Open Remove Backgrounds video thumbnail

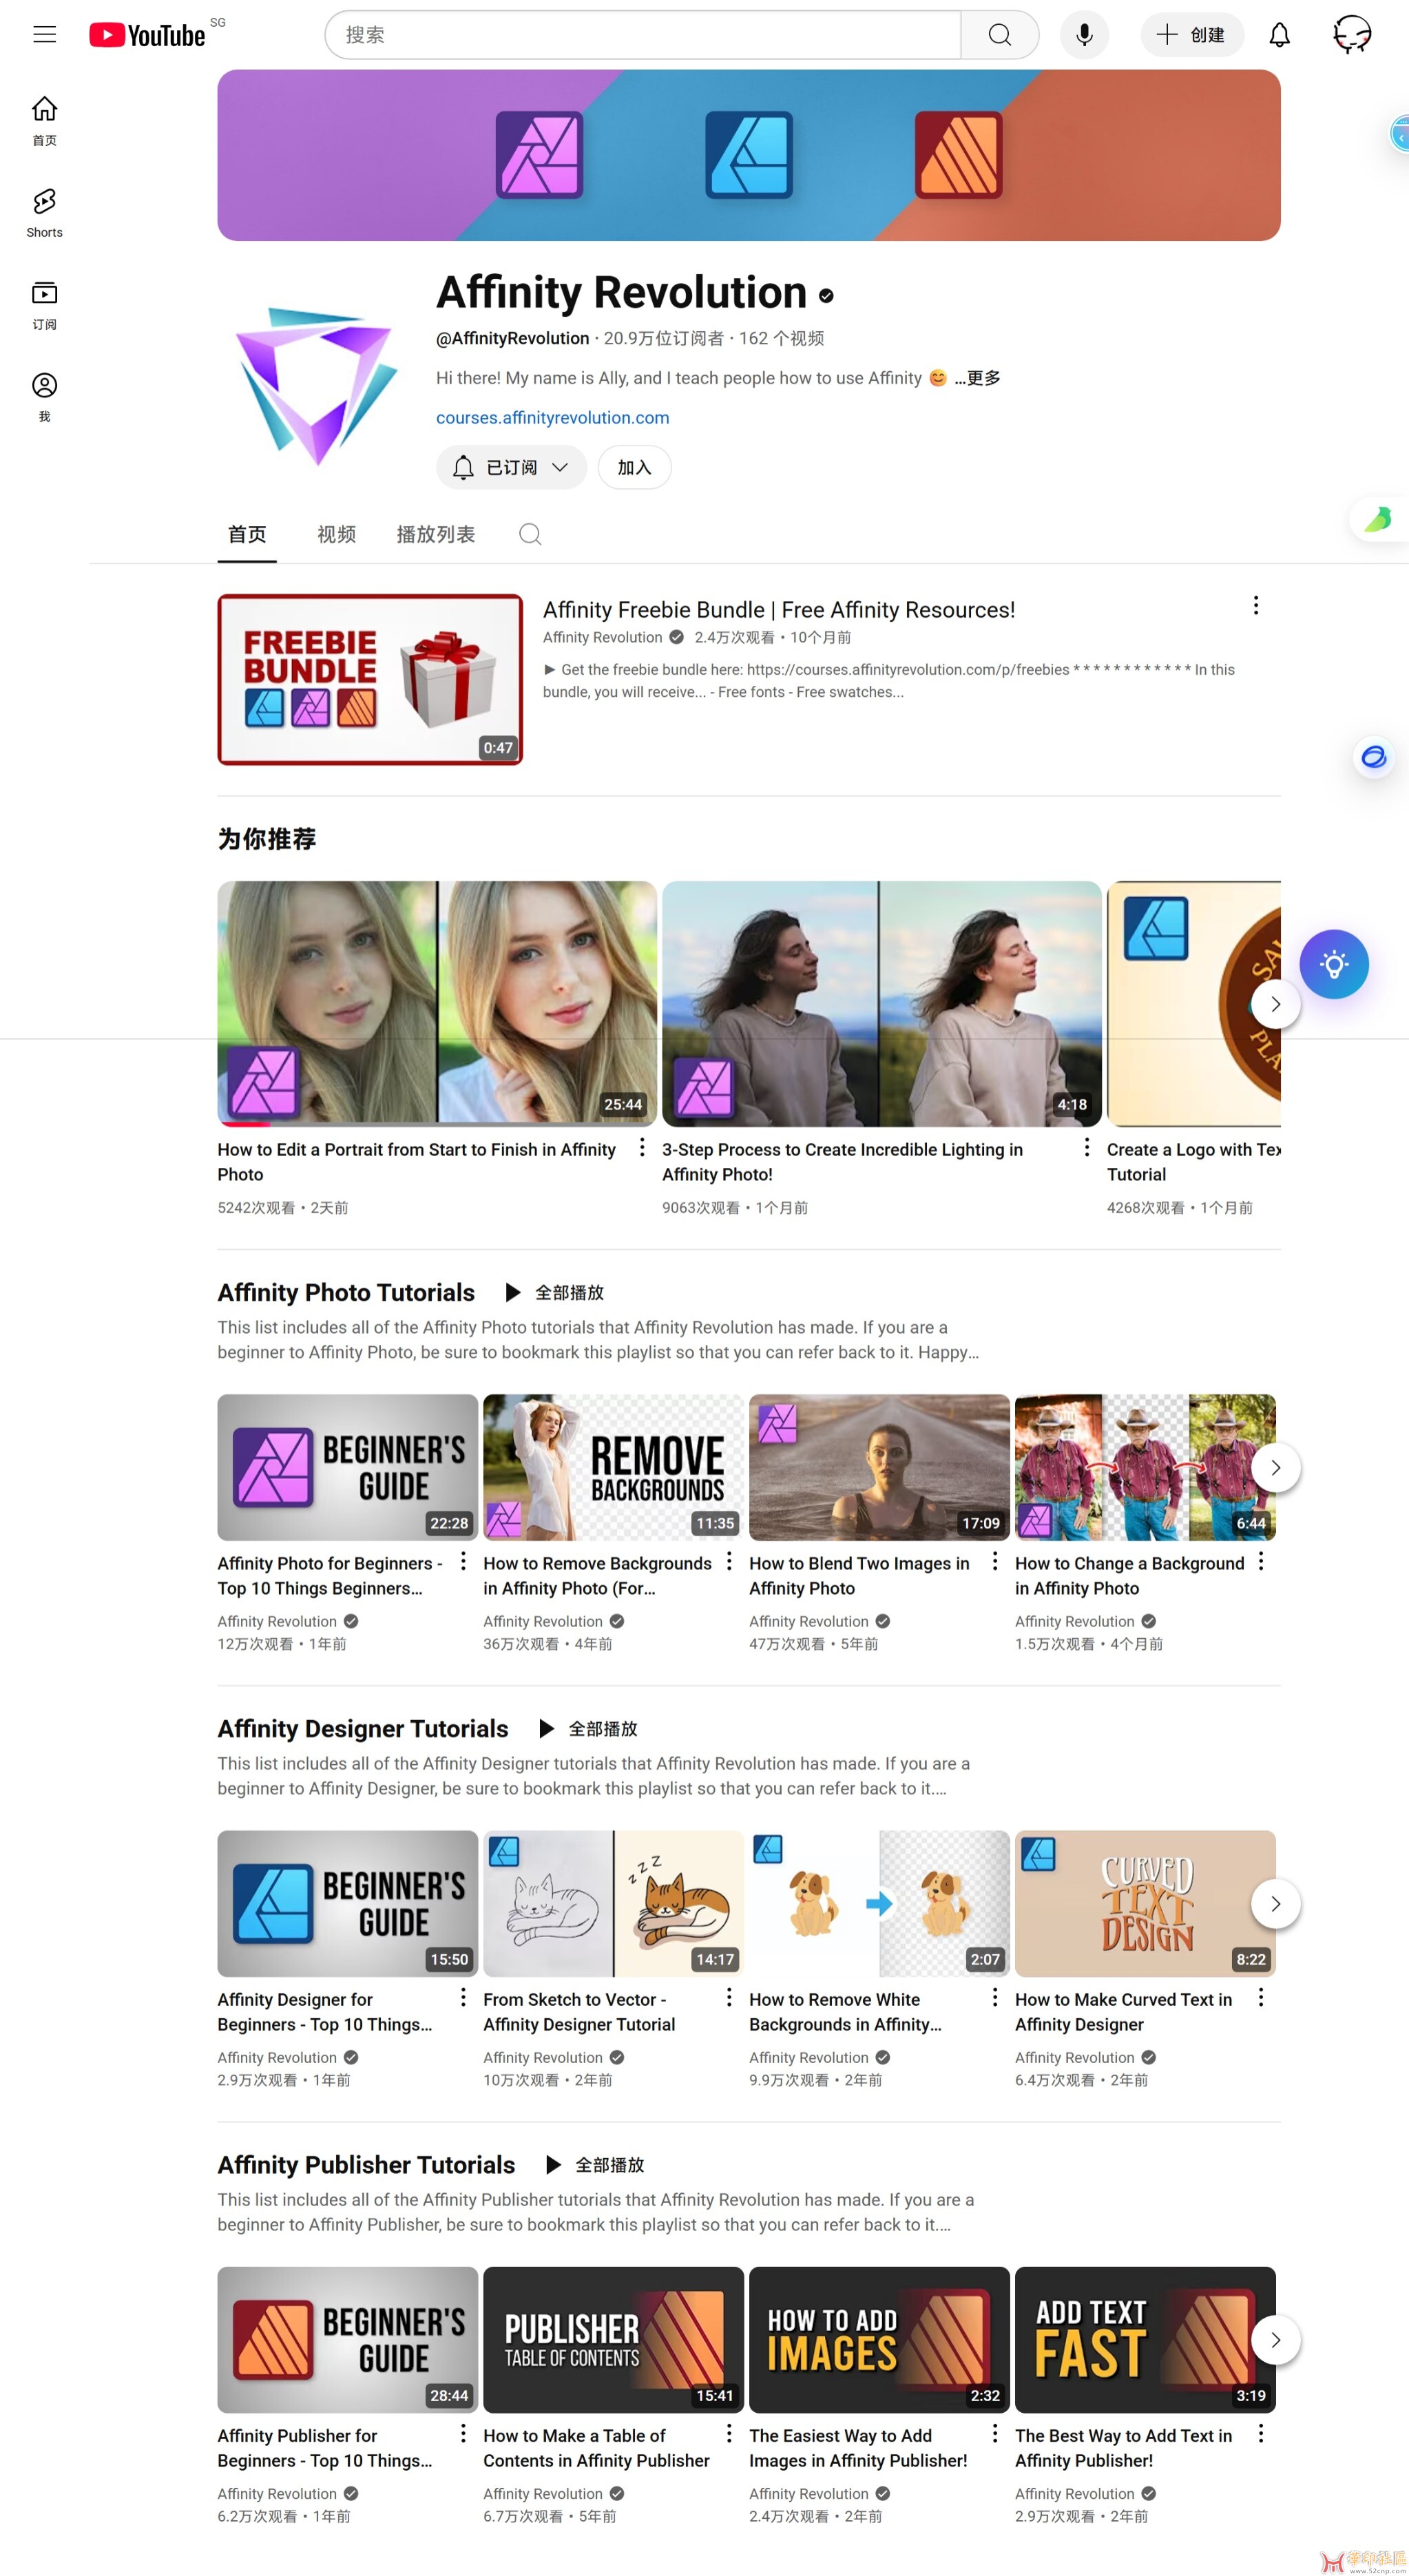click(613, 1467)
